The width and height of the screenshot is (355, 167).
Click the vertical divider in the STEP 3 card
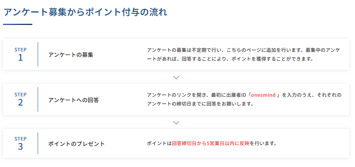click(38, 144)
